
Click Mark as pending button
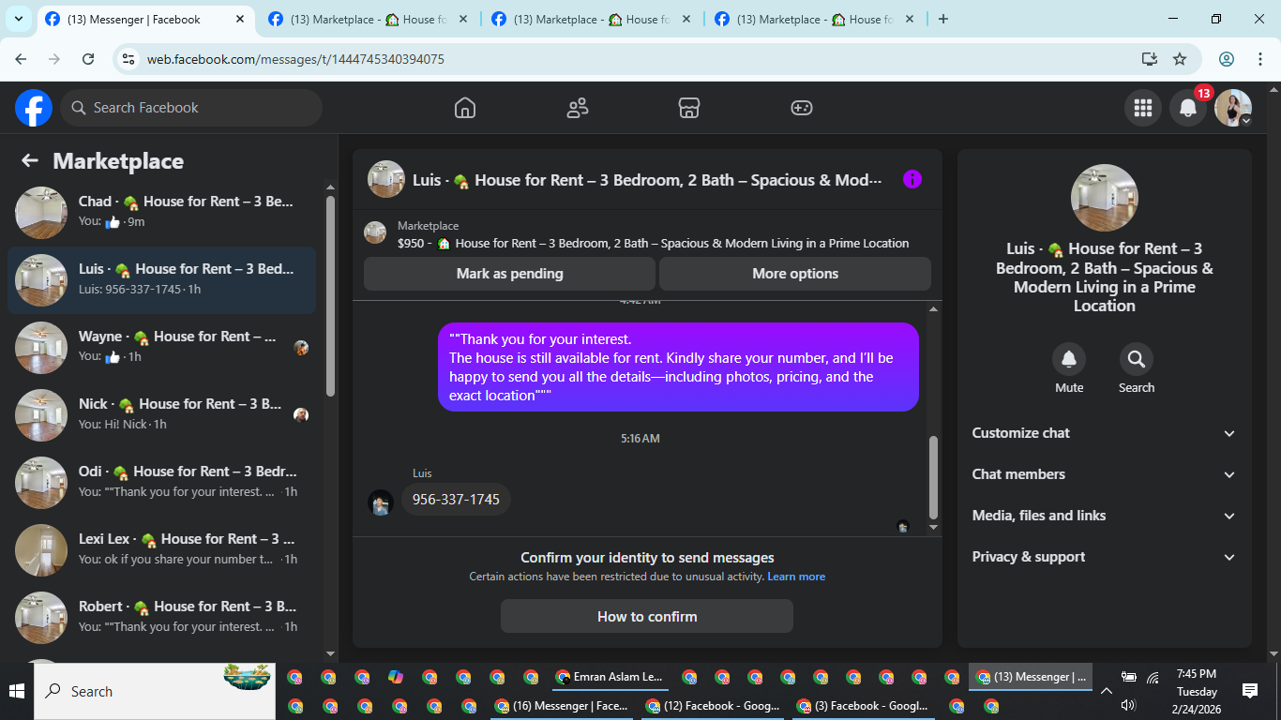click(x=509, y=274)
